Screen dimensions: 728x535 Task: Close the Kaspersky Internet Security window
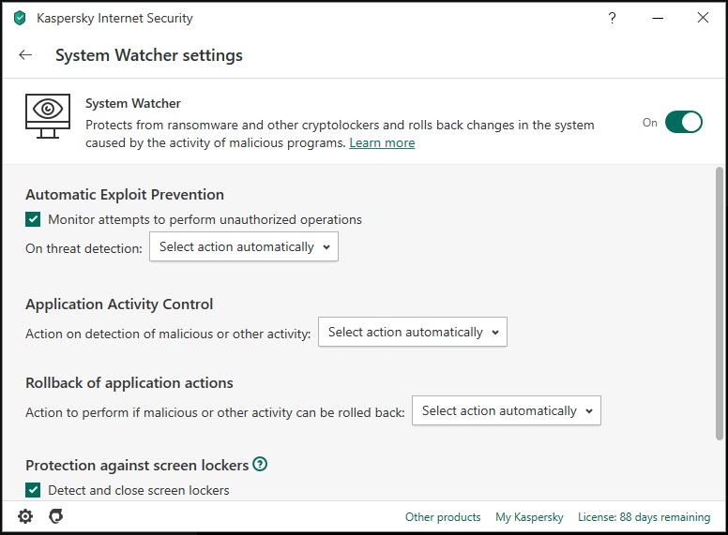click(703, 18)
